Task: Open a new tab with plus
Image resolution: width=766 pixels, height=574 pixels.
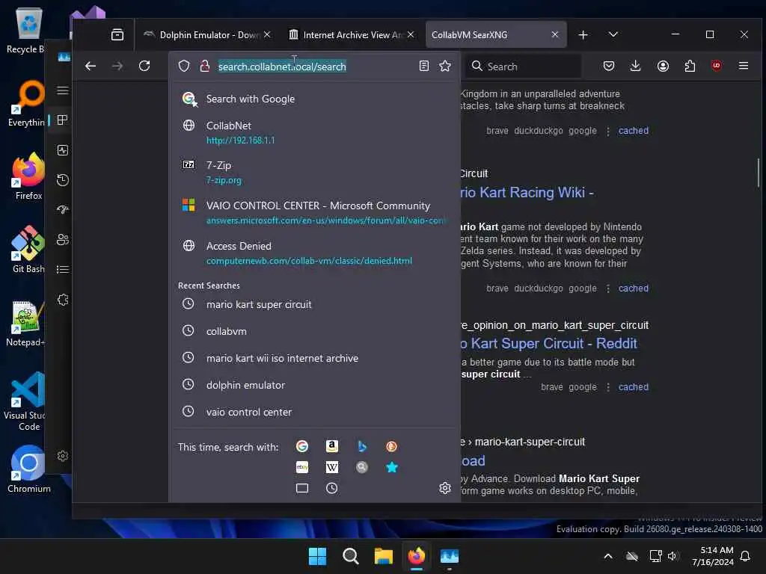Action: point(583,34)
